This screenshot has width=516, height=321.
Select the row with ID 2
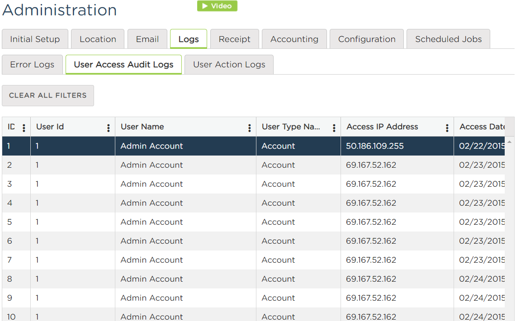[x=253, y=165]
